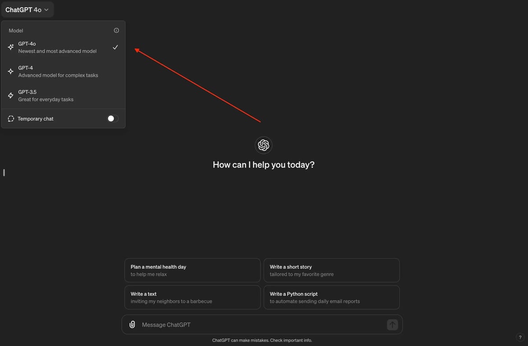This screenshot has width=528, height=346.
Task: Expand the sidebar using left edge handle
Action: pyautogui.click(x=4, y=173)
